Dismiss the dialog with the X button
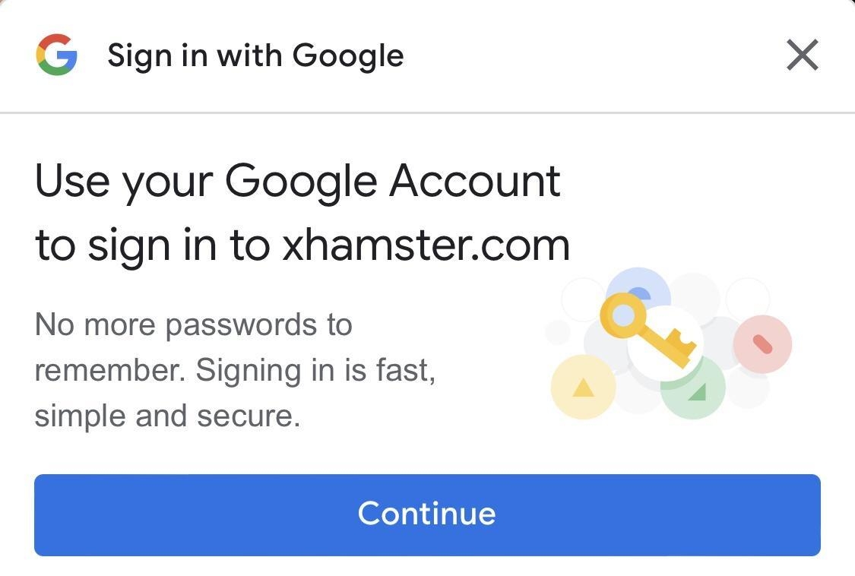This screenshot has width=855, height=576. 802,54
